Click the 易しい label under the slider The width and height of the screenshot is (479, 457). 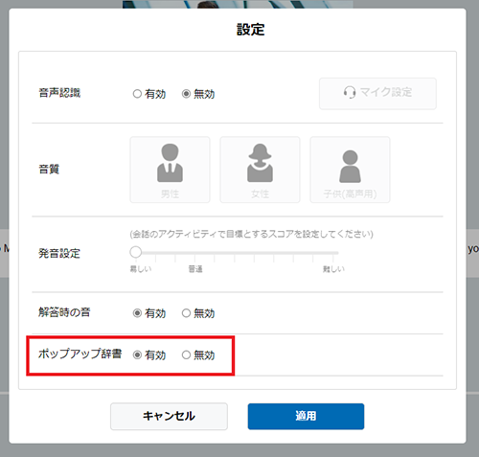click(x=141, y=269)
